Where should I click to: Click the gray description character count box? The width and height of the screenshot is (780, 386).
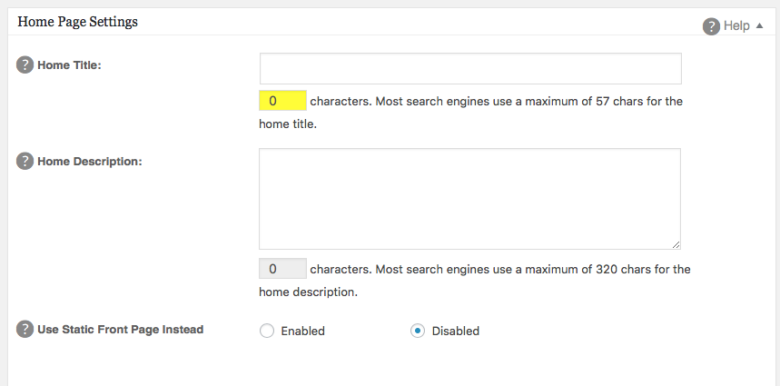(282, 269)
